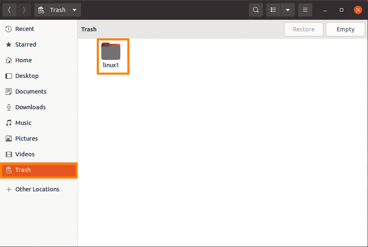This screenshot has height=247, width=368.
Task: Click the sidebar Trash bin icon
Action: click(x=9, y=170)
